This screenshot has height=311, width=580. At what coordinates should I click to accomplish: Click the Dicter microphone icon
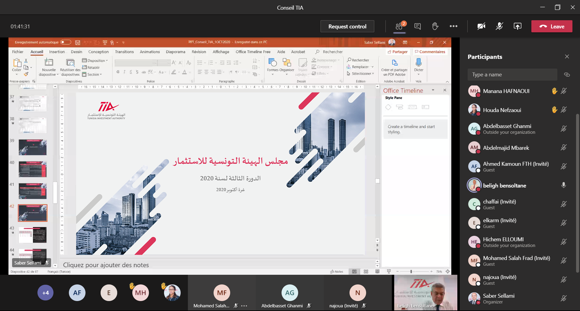[x=419, y=63]
